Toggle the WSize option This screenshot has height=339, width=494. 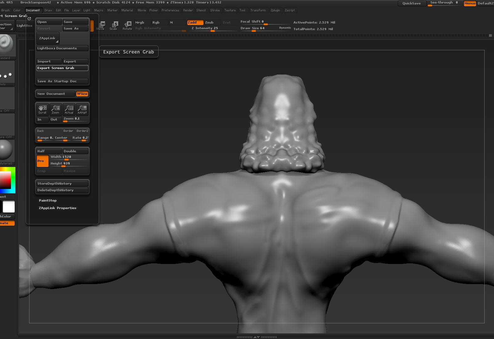(x=82, y=94)
